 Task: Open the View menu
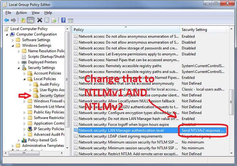(35, 13)
